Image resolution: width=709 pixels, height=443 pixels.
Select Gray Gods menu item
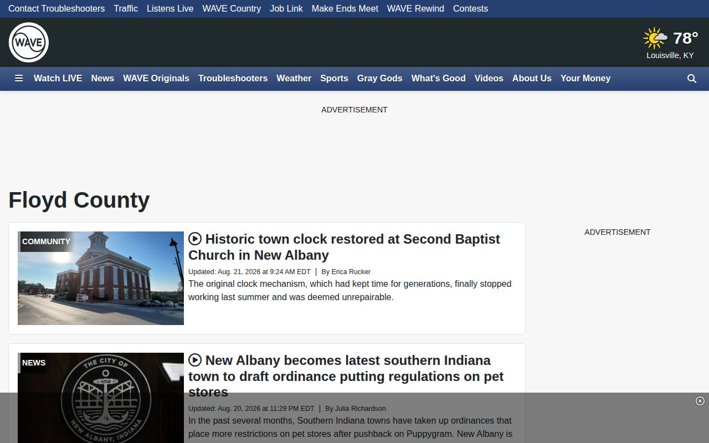pyautogui.click(x=380, y=79)
